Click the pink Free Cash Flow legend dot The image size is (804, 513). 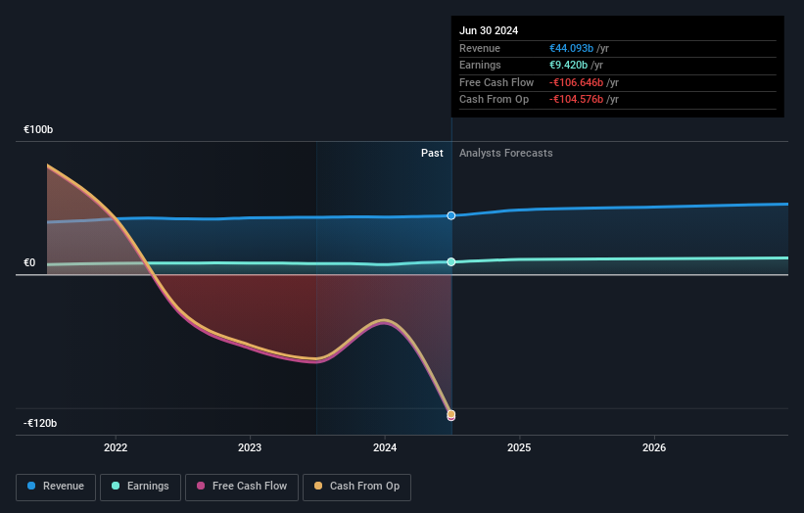click(201, 486)
